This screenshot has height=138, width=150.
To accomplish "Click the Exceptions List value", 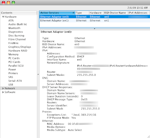I will 84,115.
